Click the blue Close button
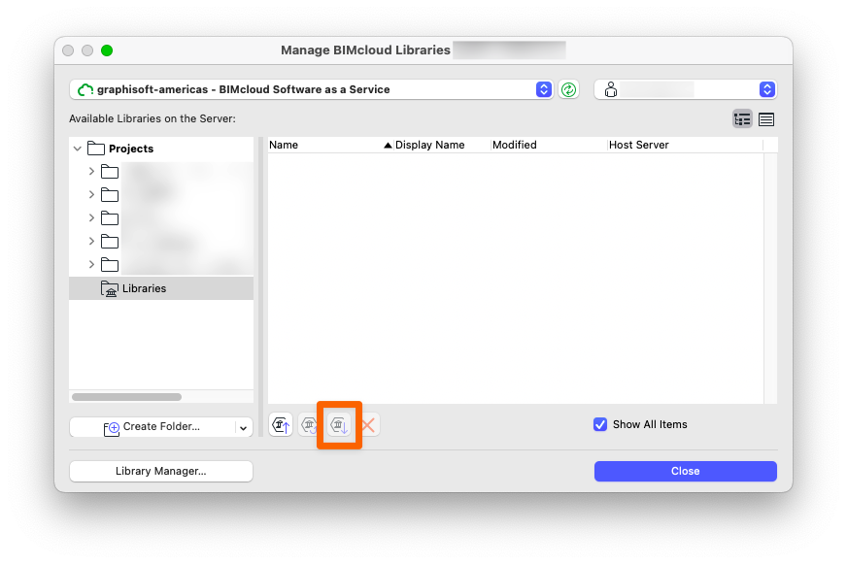 pos(686,471)
